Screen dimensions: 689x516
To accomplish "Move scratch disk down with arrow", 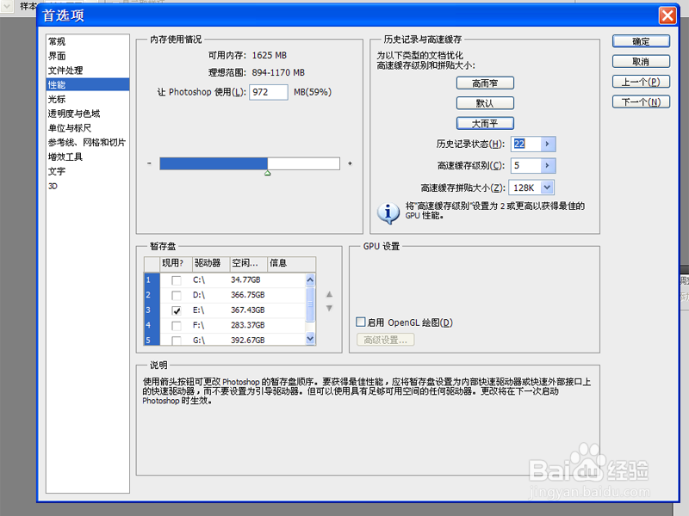I will [329, 308].
